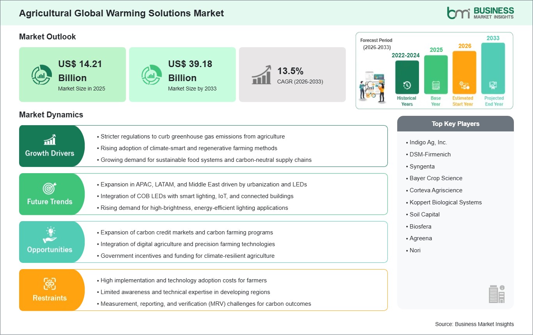Viewport: 533px width, 335px height.
Task: Click the Indigo Ag, Inc. entry
Action: tap(428, 142)
